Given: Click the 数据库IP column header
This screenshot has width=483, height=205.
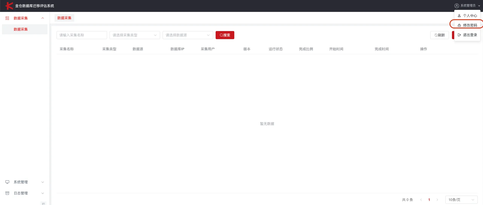Looking at the screenshot, I should coord(177,49).
